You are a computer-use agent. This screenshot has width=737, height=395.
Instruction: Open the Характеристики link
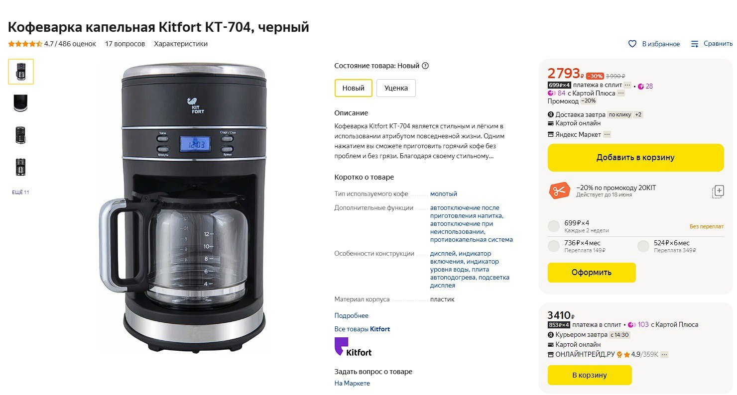pos(181,44)
